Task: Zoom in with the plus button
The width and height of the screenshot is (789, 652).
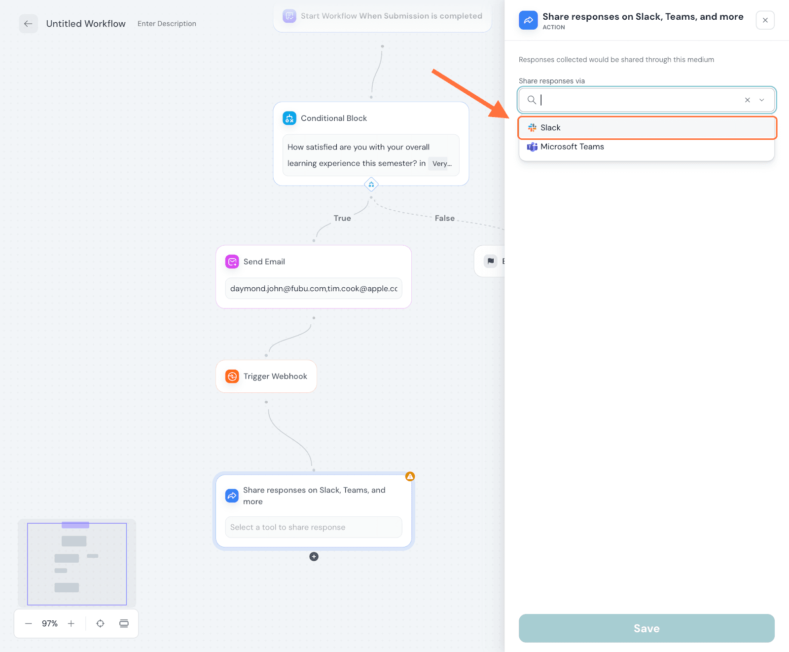Action: [x=71, y=623]
